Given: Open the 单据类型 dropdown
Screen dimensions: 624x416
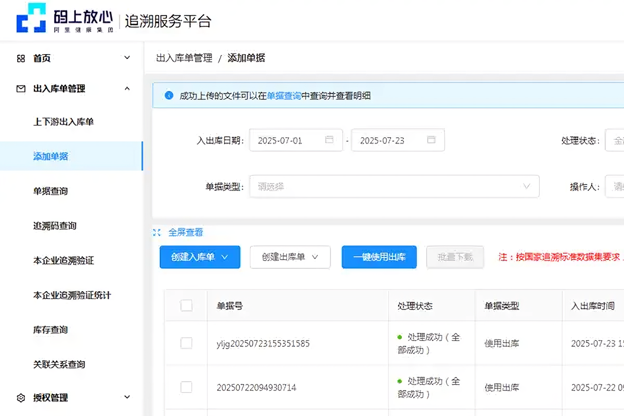Looking at the screenshot, I should (393, 186).
